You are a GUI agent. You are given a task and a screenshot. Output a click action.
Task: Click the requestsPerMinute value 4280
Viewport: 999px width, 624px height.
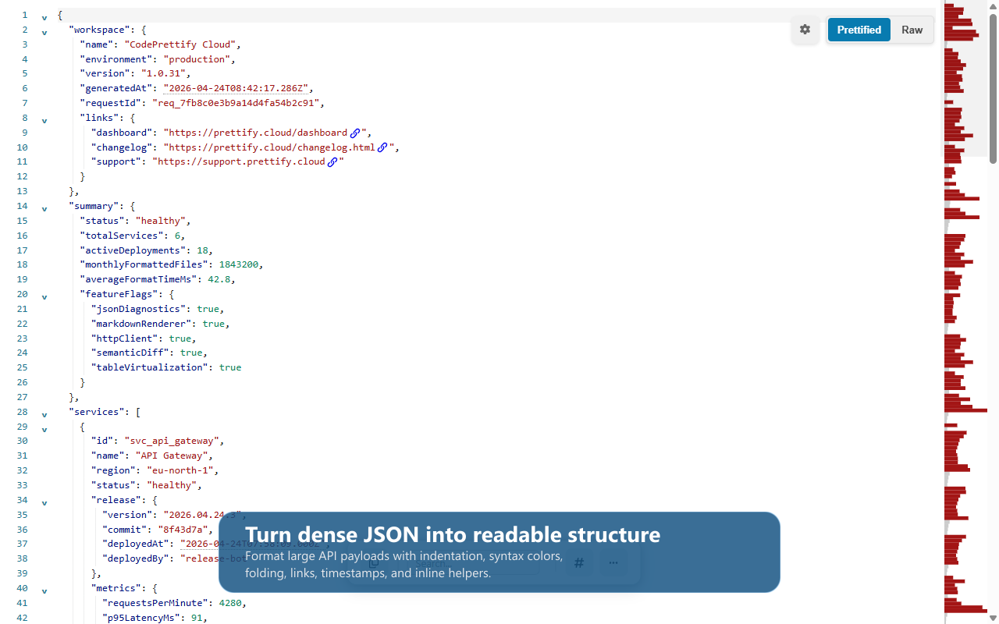pos(230,603)
